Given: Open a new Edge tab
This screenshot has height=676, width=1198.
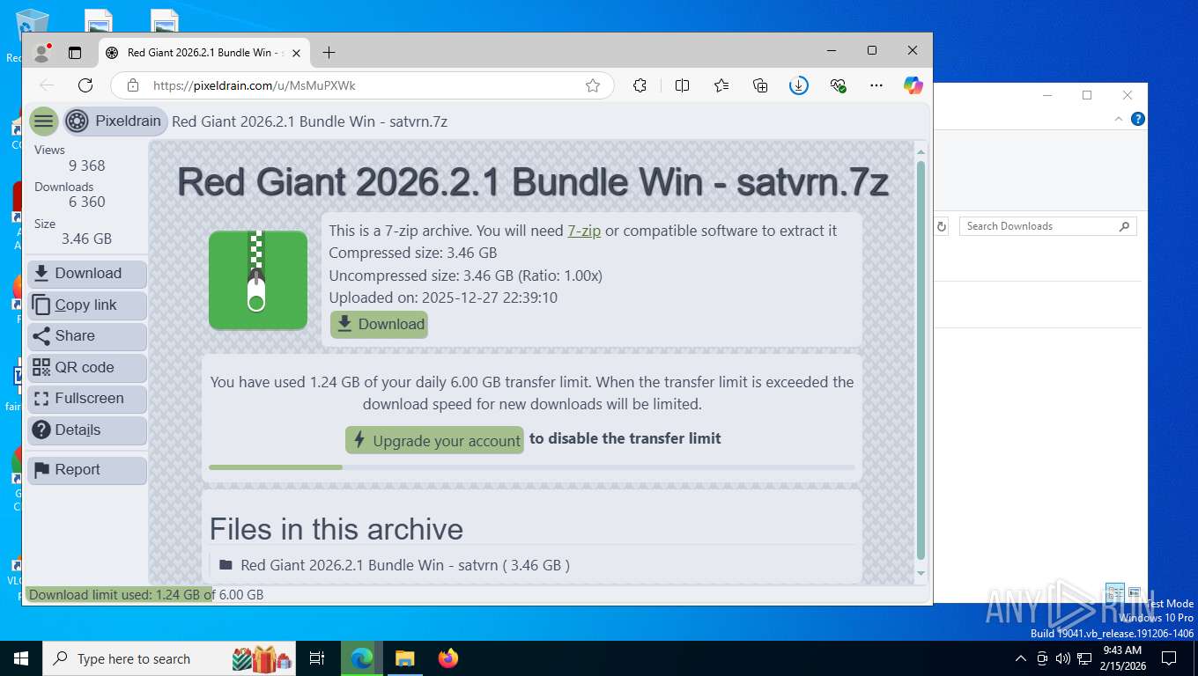Looking at the screenshot, I should (329, 53).
